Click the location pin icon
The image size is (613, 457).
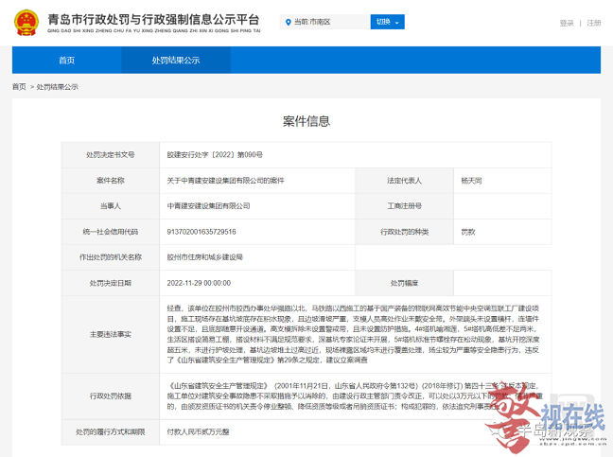tap(289, 22)
